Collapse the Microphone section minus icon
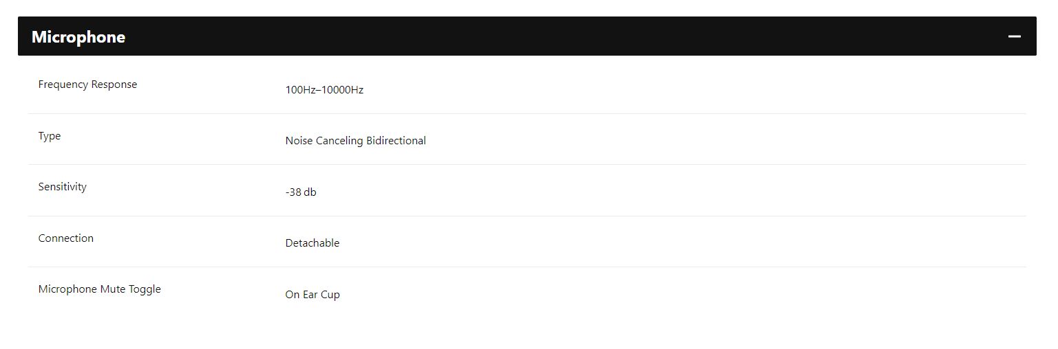 coord(1014,36)
